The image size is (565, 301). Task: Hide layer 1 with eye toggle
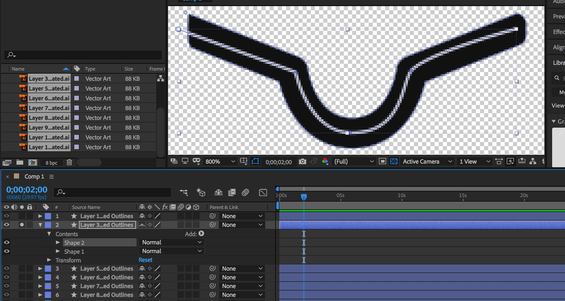click(x=7, y=216)
